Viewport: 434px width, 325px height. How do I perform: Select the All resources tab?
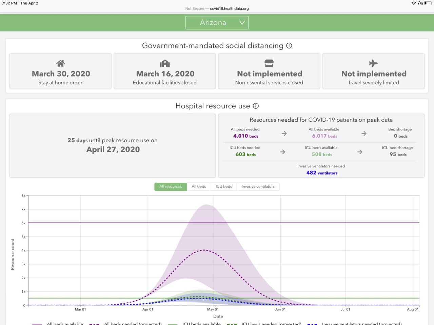(171, 187)
